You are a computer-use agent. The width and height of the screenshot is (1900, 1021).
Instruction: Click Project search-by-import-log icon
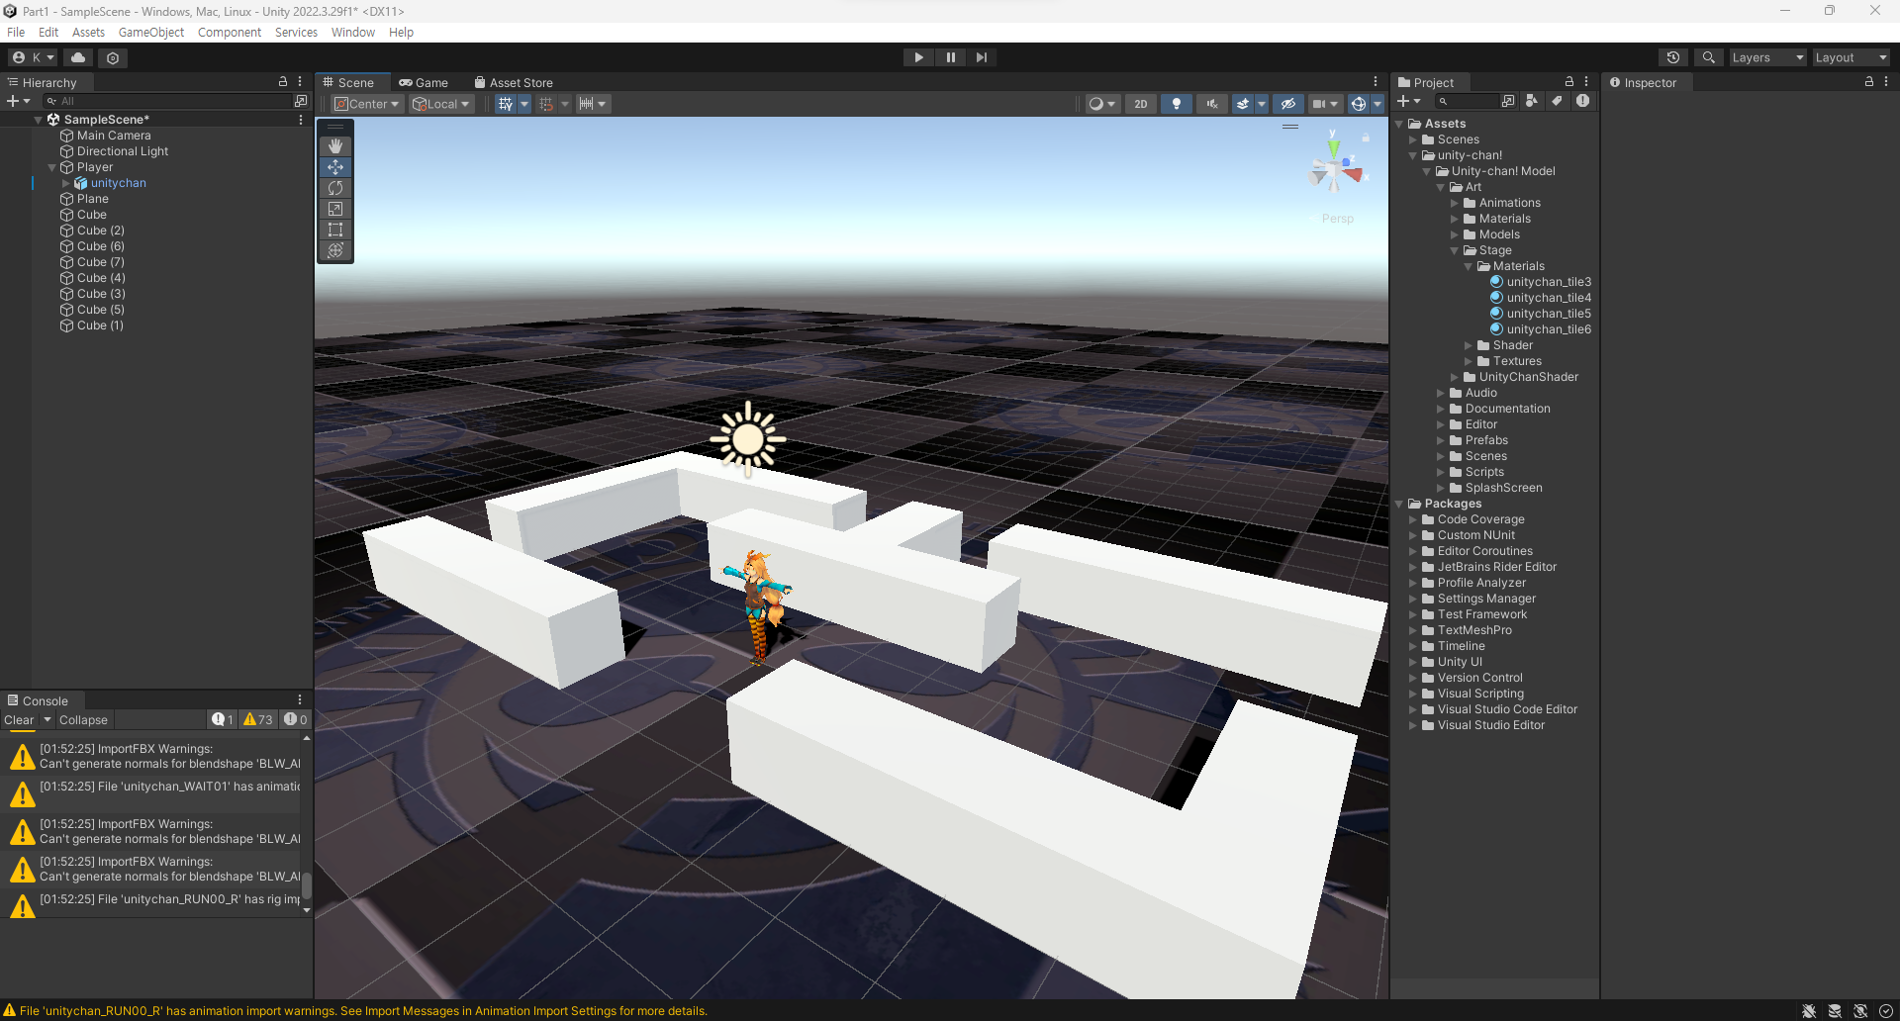coord(1583,101)
